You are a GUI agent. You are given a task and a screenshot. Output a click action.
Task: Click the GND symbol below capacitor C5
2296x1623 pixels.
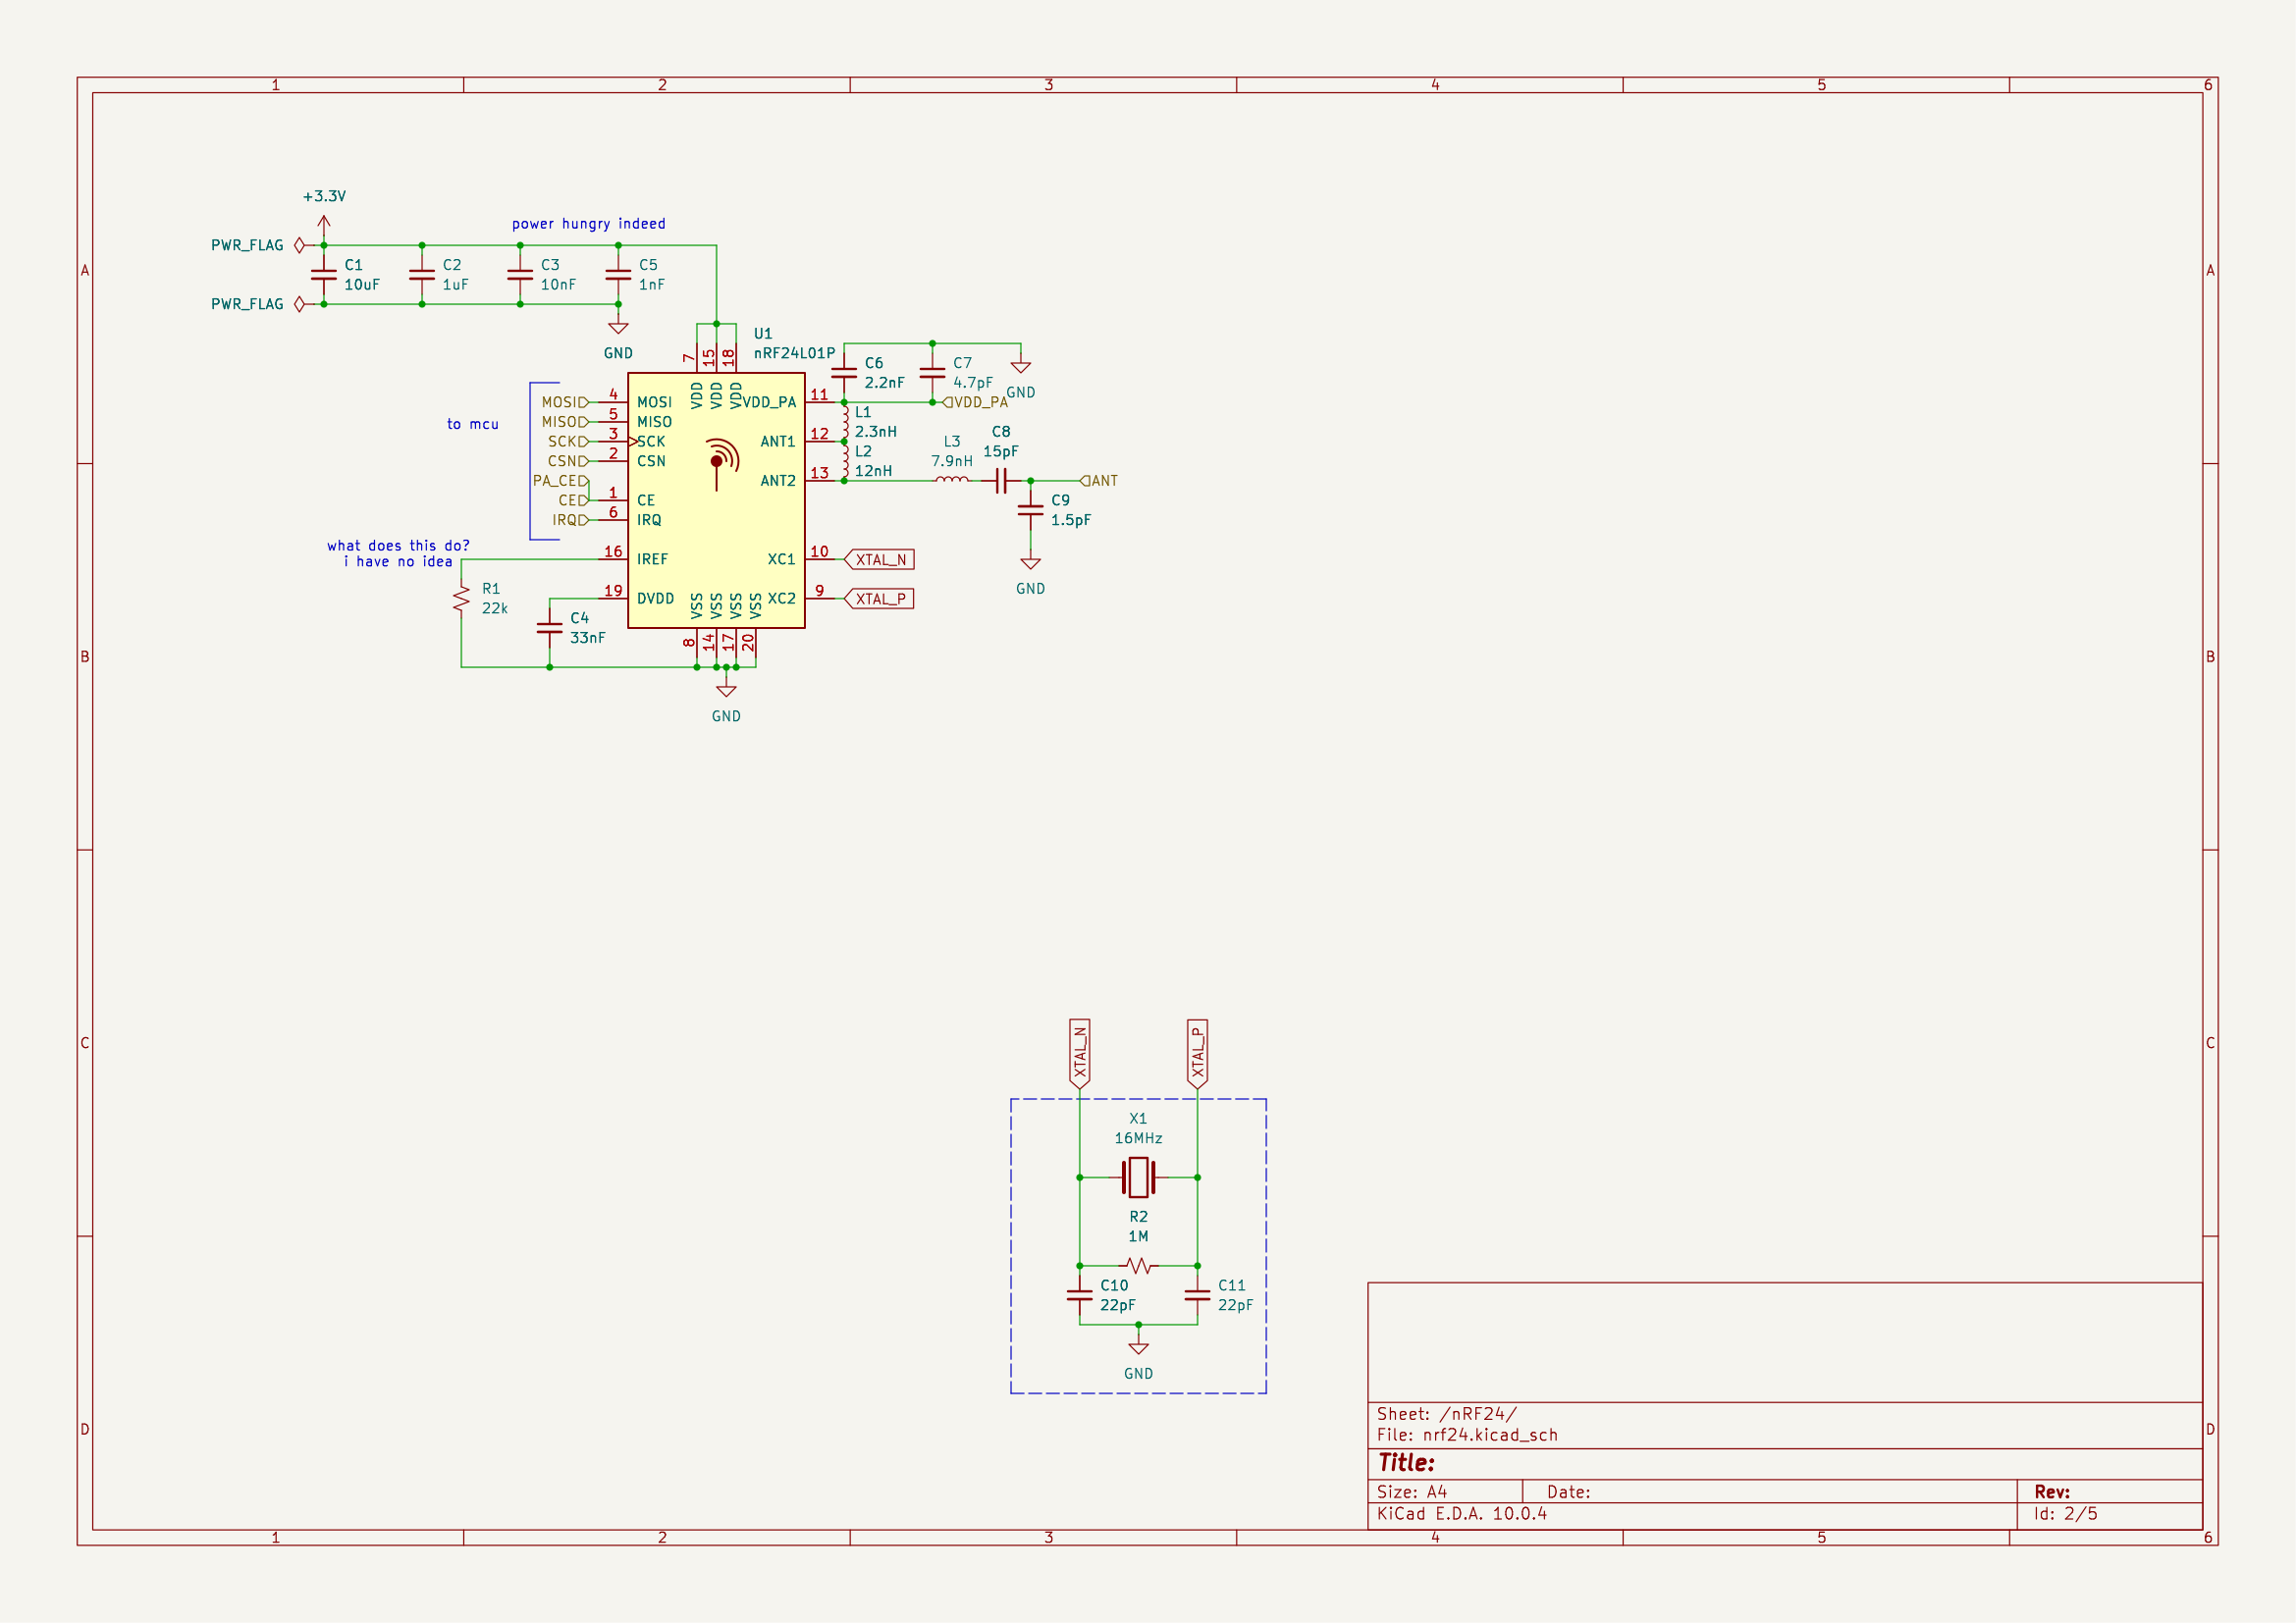point(618,327)
